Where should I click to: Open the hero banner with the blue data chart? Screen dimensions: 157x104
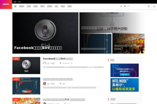click(96, 44)
